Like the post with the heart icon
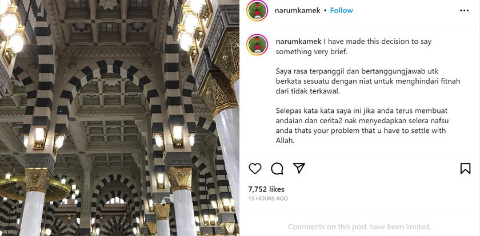Image resolution: width=480 pixels, height=236 pixels. (255, 169)
